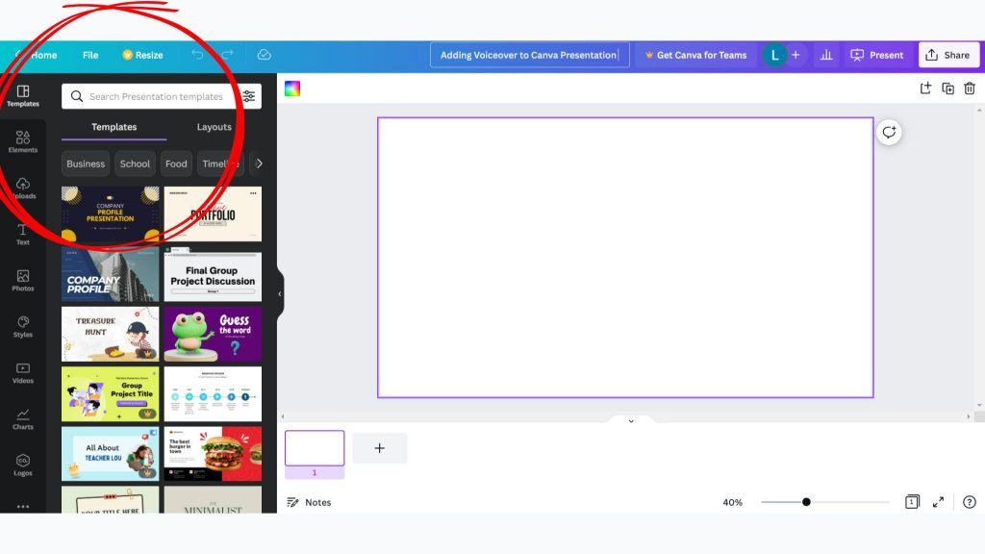Viewport: 985px width, 554px height.
Task: Delete page with the trash icon
Action: click(970, 88)
